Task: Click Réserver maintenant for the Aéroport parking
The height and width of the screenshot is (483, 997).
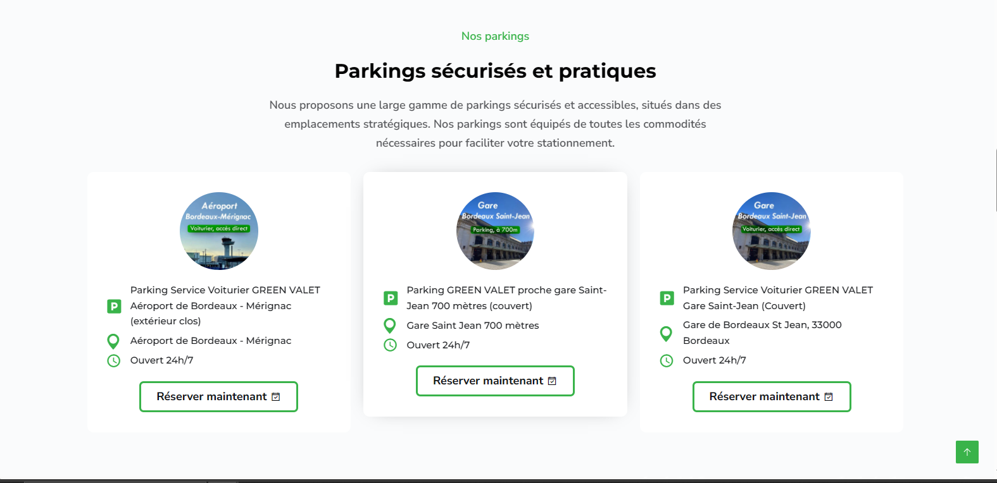Action: (x=218, y=396)
